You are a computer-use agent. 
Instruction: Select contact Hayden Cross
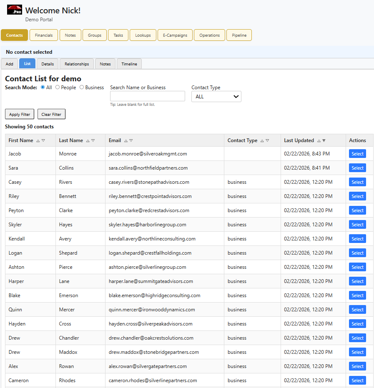coord(357,324)
